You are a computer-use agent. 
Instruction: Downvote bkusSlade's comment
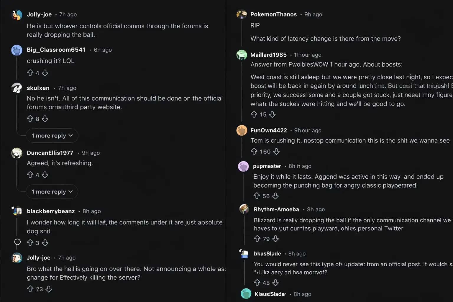click(x=275, y=283)
